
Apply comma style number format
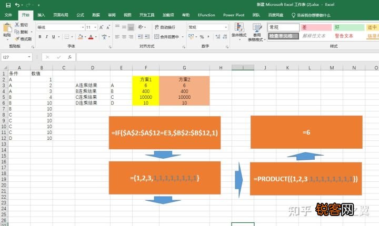click(x=208, y=37)
